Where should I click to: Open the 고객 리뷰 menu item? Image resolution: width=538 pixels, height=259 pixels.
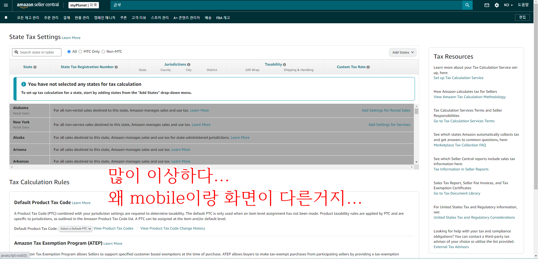click(x=139, y=18)
